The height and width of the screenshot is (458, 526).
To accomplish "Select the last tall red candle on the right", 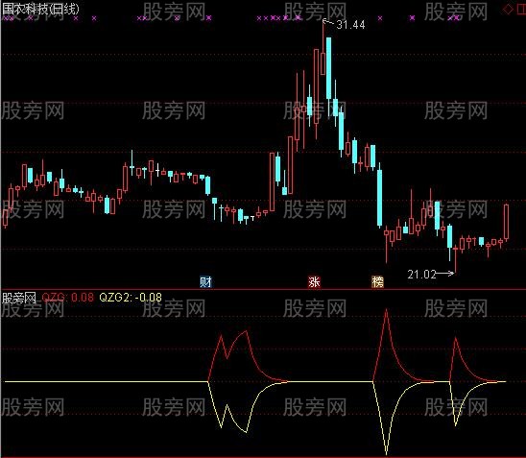I will point(506,222).
